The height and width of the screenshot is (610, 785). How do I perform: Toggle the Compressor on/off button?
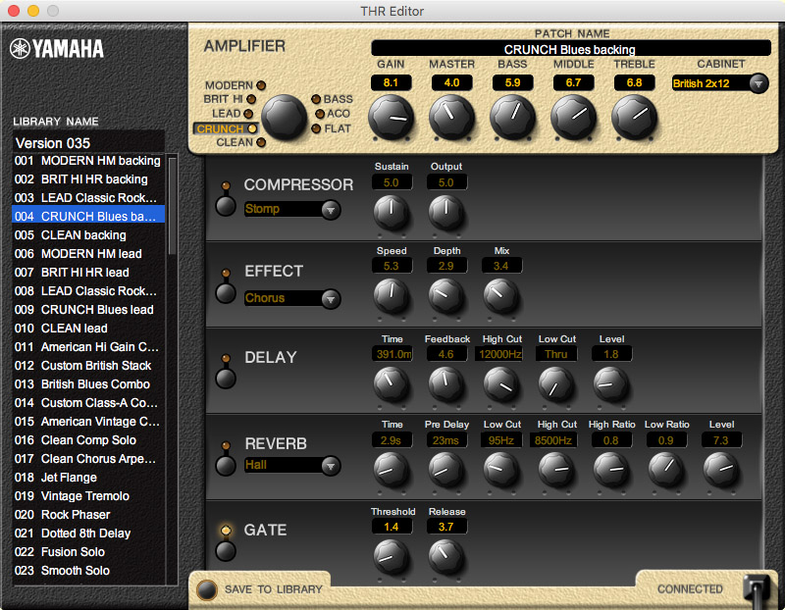click(x=226, y=206)
